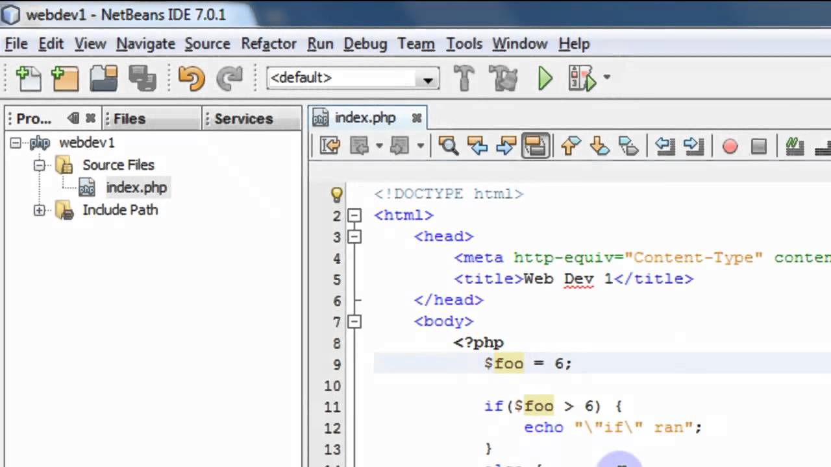Click the Open Project icon
The width and height of the screenshot is (831, 467).
pos(103,78)
